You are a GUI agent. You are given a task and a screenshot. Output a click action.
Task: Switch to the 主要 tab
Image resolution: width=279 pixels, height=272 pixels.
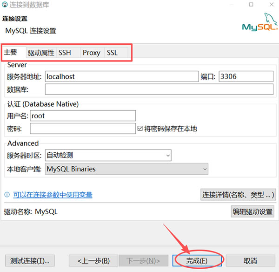click(x=12, y=53)
